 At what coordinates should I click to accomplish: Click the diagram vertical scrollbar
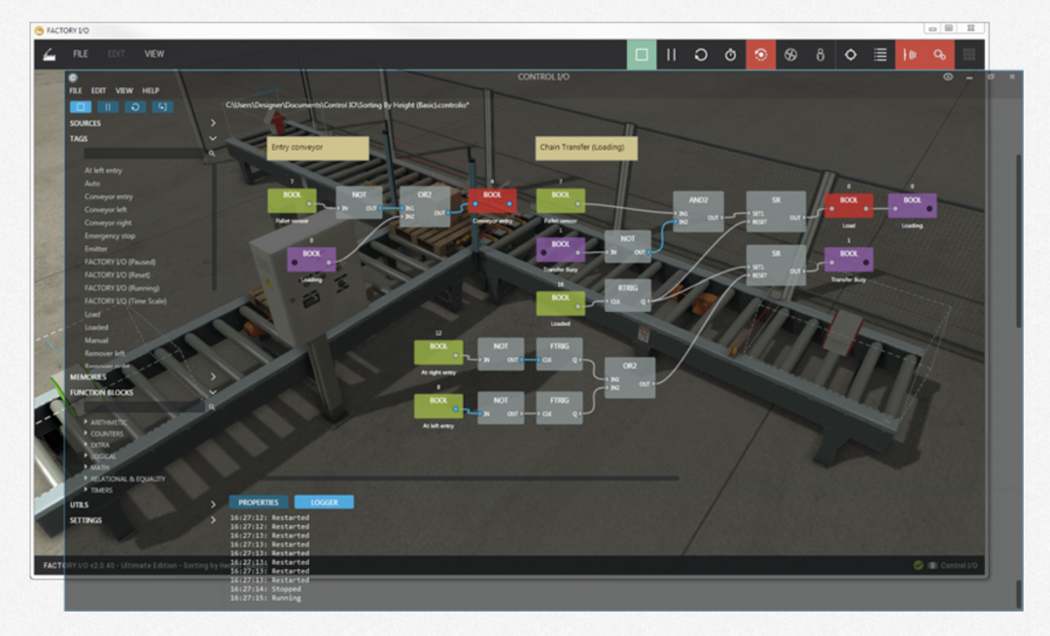pyautogui.click(x=1019, y=241)
